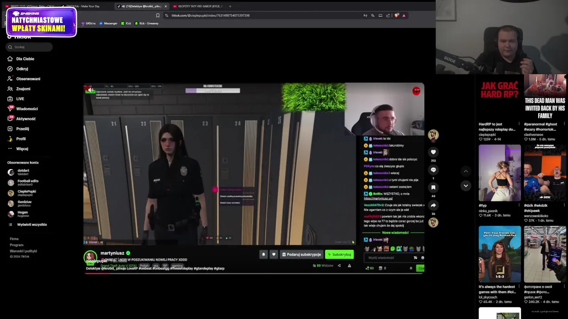This screenshot has width=568, height=319.
Task: Open Znajomi in sidebar
Action: point(19,89)
